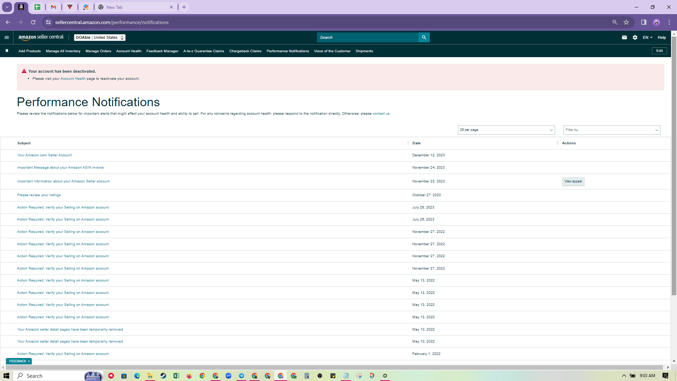This screenshot has height=381, width=677.
Task: Show hidden system tray icons
Action: click(624, 376)
